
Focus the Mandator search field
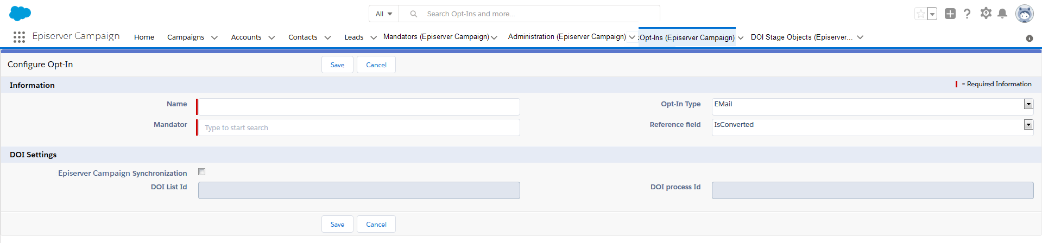pyautogui.click(x=358, y=128)
